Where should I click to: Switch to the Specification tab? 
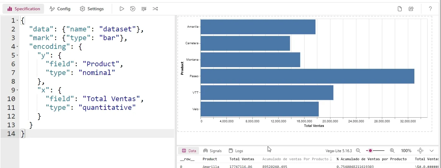23,9
